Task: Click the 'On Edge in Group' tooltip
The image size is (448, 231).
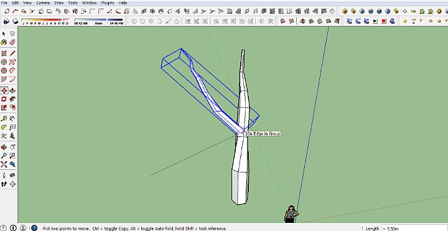Action: click(x=263, y=133)
